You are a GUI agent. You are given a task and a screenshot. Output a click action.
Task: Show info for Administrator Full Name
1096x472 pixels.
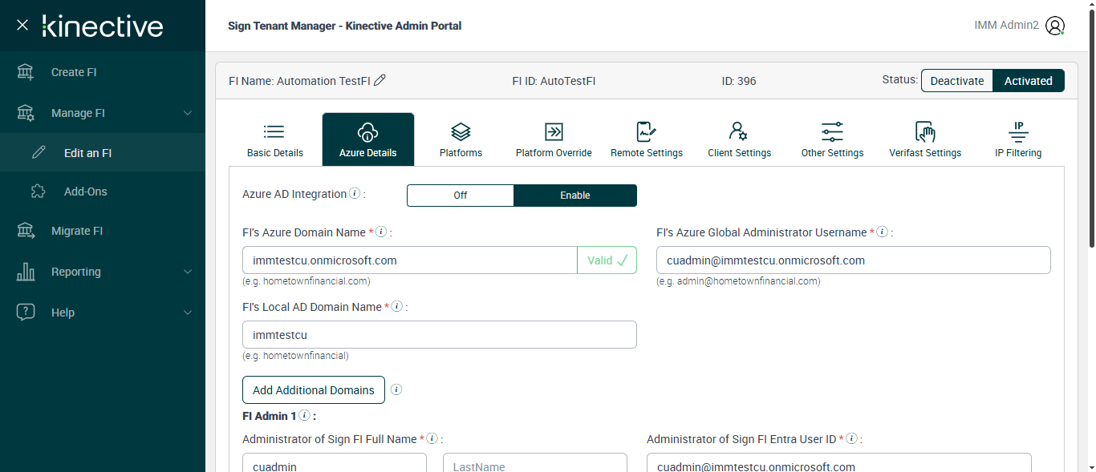(x=432, y=438)
